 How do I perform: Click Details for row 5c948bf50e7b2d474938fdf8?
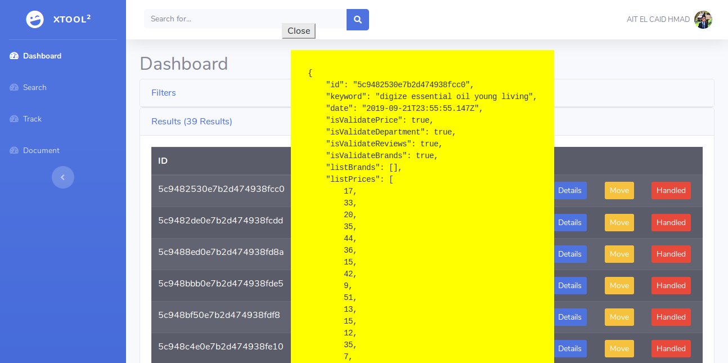[x=569, y=317]
